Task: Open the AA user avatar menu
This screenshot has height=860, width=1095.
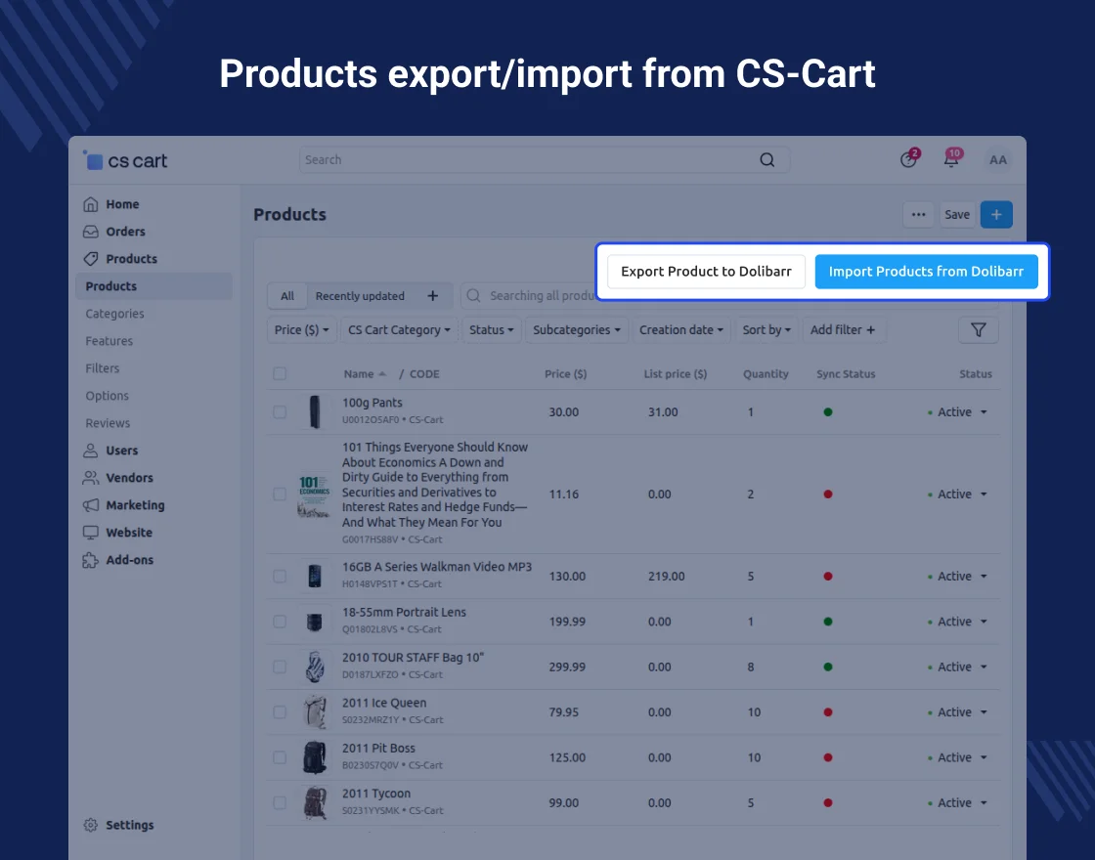Action: (x=997, y=160)
